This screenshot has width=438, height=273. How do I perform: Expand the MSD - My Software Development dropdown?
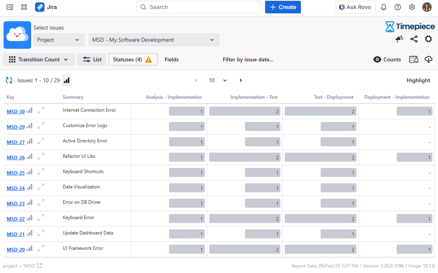click(154, 40)
